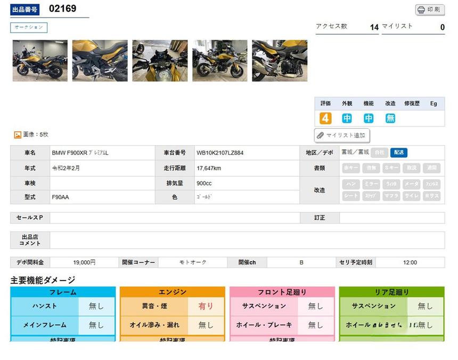Open the second thumbnail showing the seat

coord(100,60)
